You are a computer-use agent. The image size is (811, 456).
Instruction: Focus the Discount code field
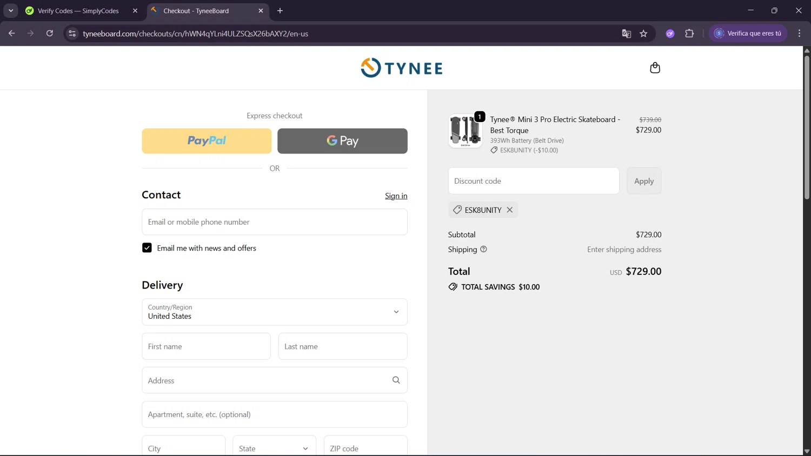coord(534,181)
